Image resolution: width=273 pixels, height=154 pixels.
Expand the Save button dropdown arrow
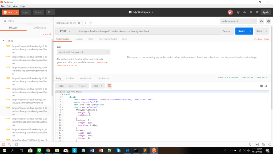(266, 31)
